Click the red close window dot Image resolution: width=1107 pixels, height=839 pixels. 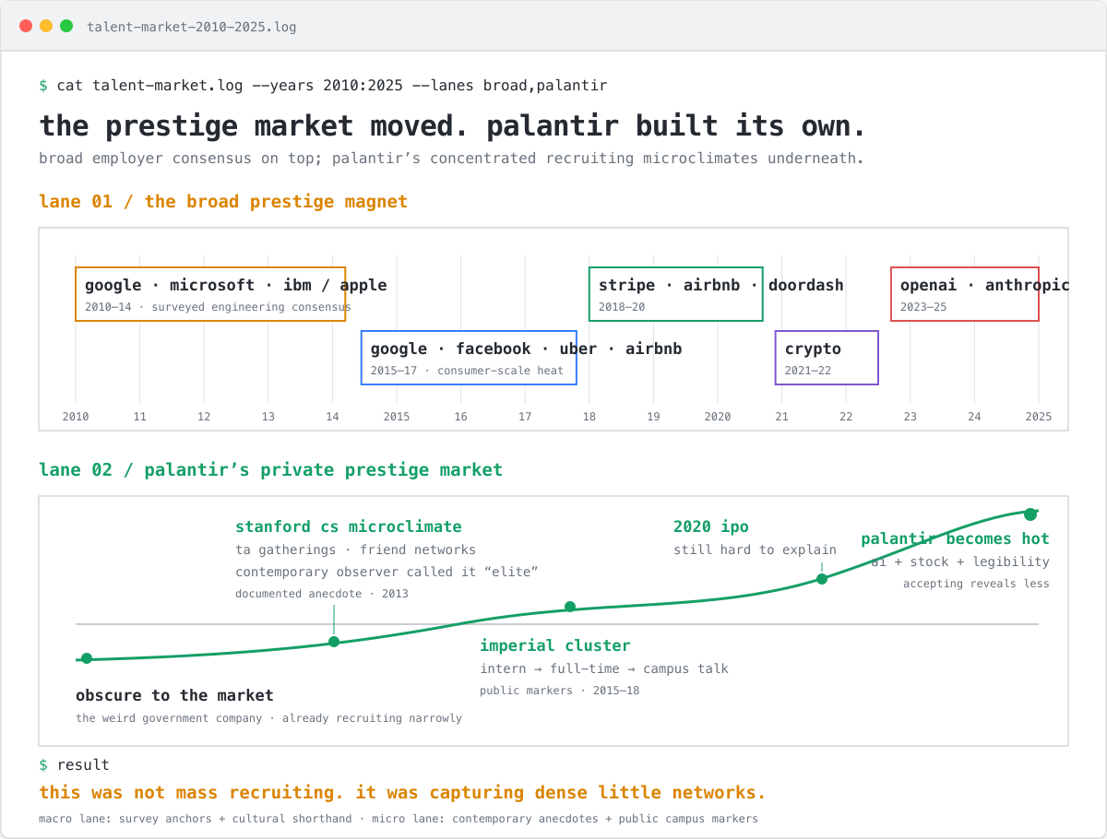26,26
